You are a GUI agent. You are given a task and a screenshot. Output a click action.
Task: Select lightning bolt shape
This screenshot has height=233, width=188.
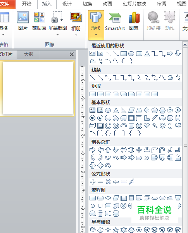coord(154,126)
